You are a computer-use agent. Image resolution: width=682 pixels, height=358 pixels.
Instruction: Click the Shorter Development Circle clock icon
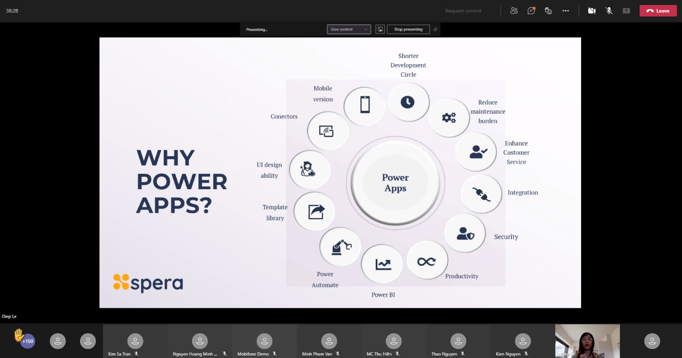pyautogui.click(x=408, y=102)
